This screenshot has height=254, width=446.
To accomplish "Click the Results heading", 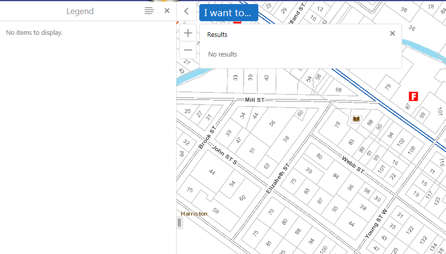I will 217,35.
